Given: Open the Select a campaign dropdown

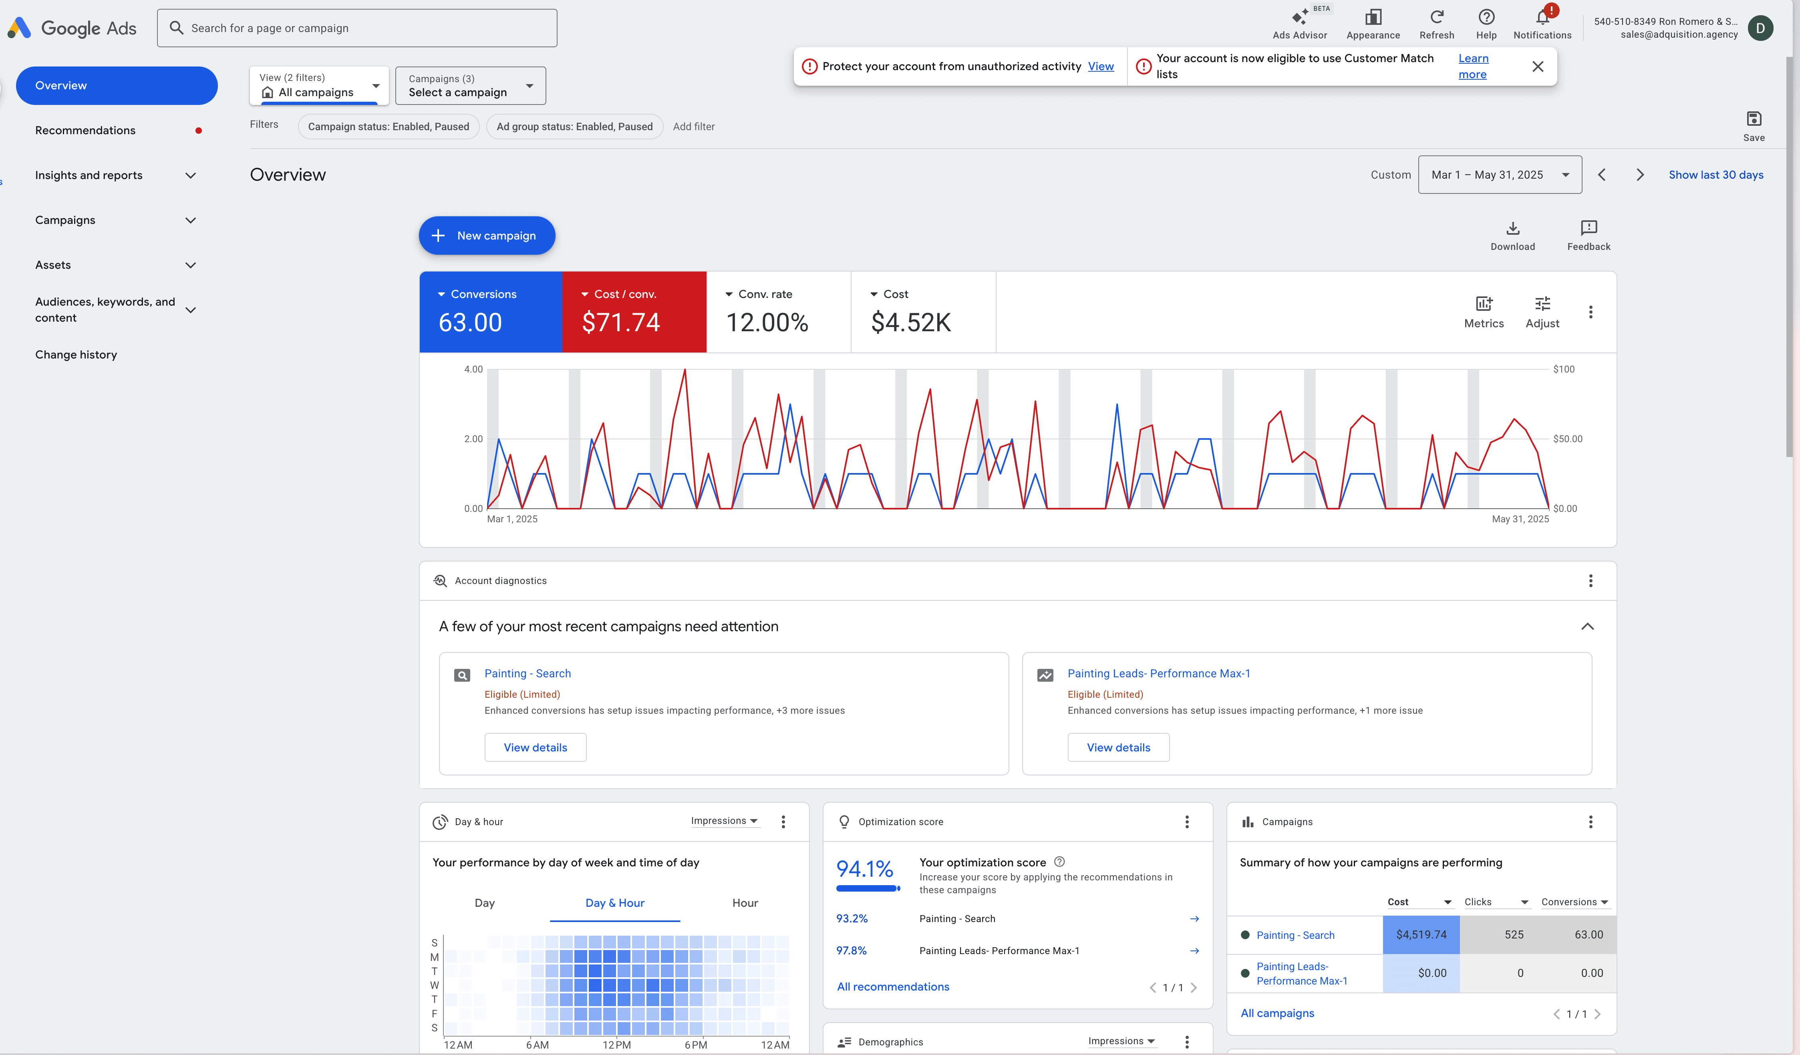Looking at the screenshot, I should (471, 86).
